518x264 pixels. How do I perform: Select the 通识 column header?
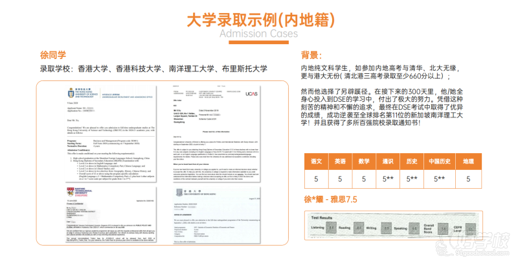click(x=388, y=160)
